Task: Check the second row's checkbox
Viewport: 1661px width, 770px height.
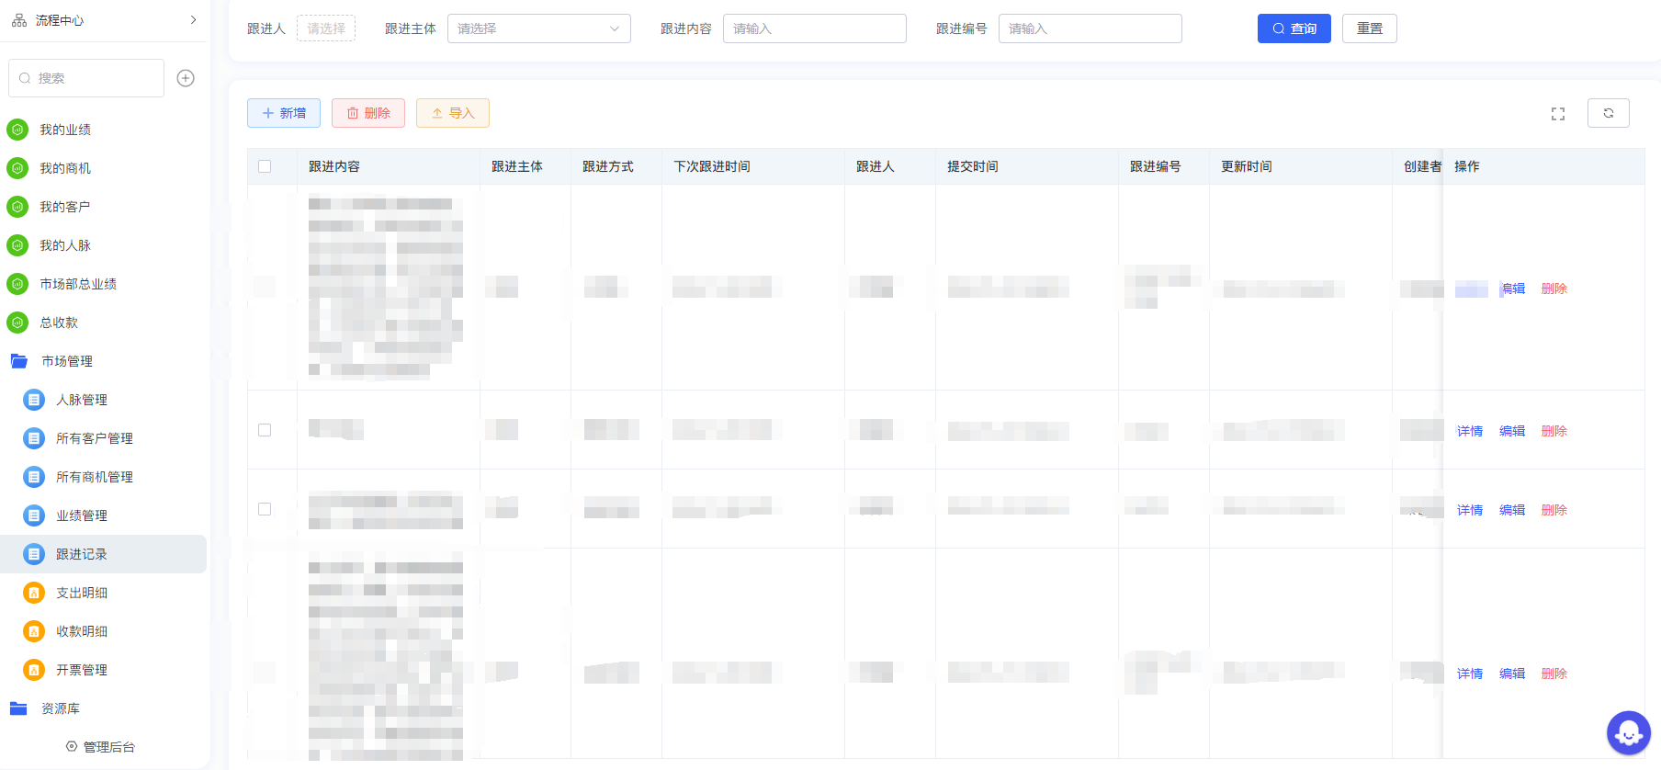Action: (265, 430)
